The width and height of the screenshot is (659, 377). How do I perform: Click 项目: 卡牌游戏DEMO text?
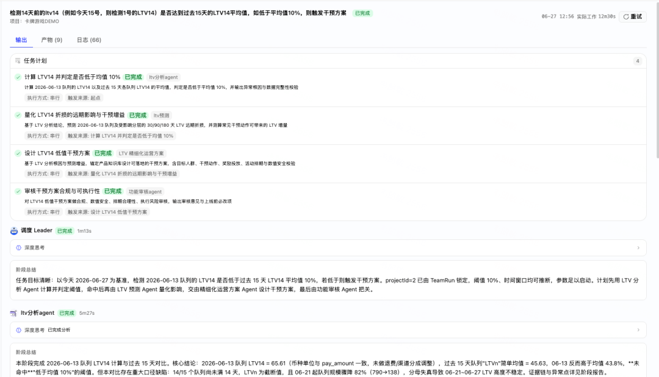[34, 21]
